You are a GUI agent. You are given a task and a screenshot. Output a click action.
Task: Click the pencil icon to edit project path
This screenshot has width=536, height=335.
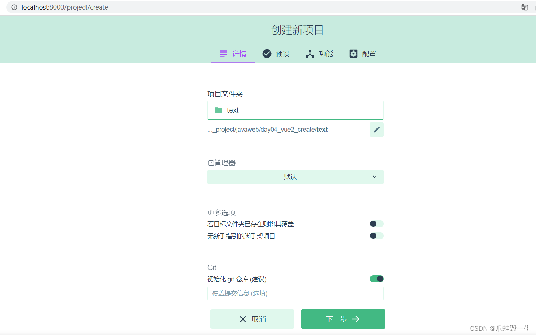coord(377,130)
